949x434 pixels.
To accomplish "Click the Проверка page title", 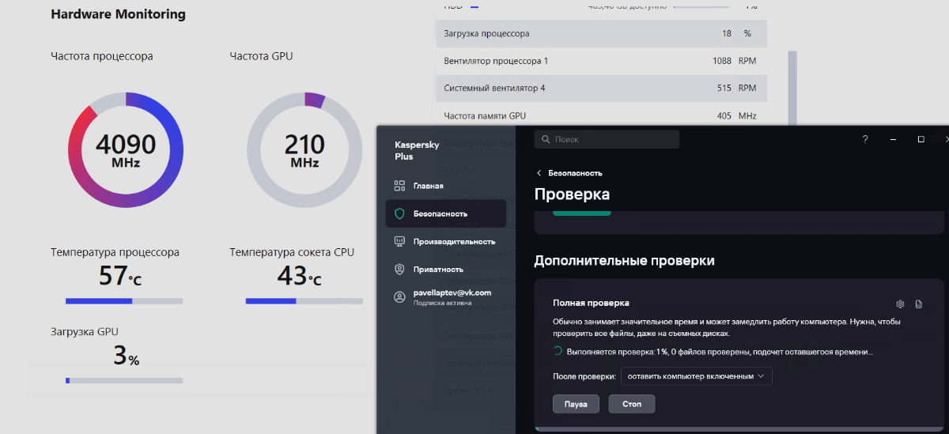I will tap(572, 194).
